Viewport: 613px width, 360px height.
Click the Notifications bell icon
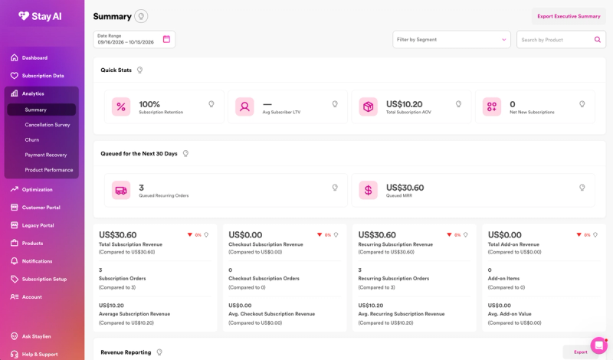[14, 261]
